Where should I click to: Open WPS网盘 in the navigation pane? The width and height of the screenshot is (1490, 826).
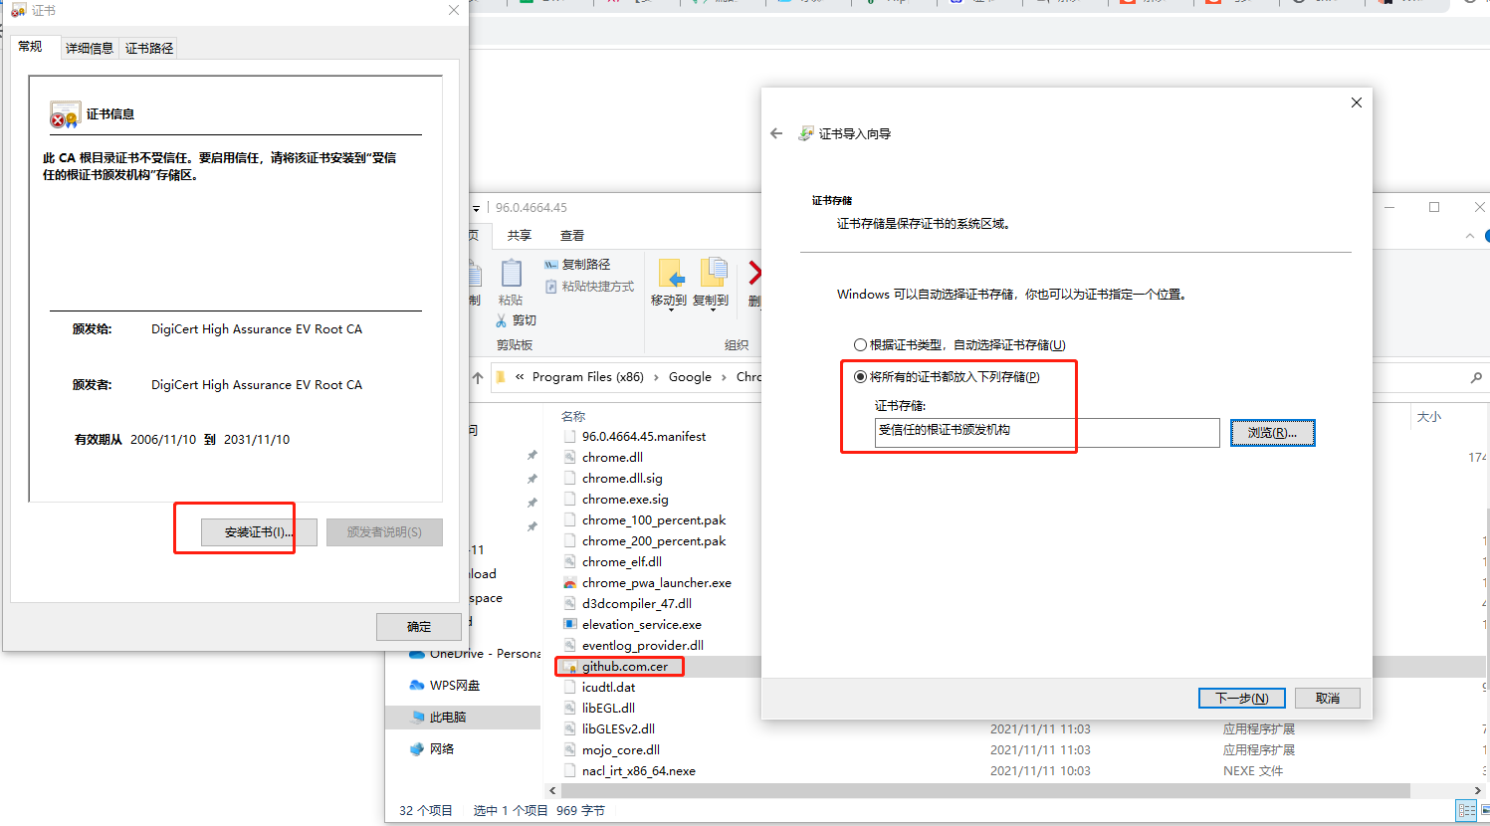coord(454,685)
